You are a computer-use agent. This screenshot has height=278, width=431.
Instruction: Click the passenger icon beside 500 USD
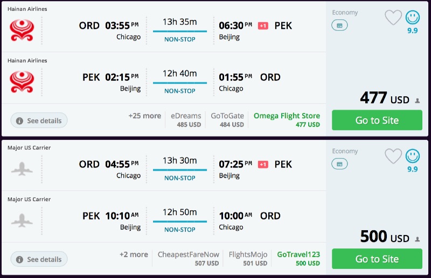click(x=418, y=239)
